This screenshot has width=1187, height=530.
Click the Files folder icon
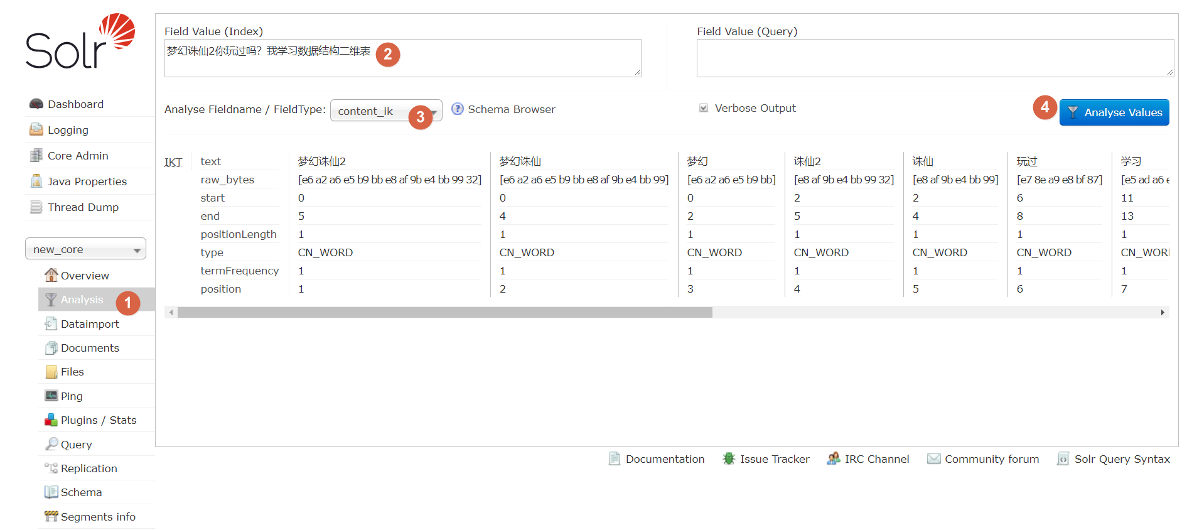pyautogui.click(x=51, y=371)
